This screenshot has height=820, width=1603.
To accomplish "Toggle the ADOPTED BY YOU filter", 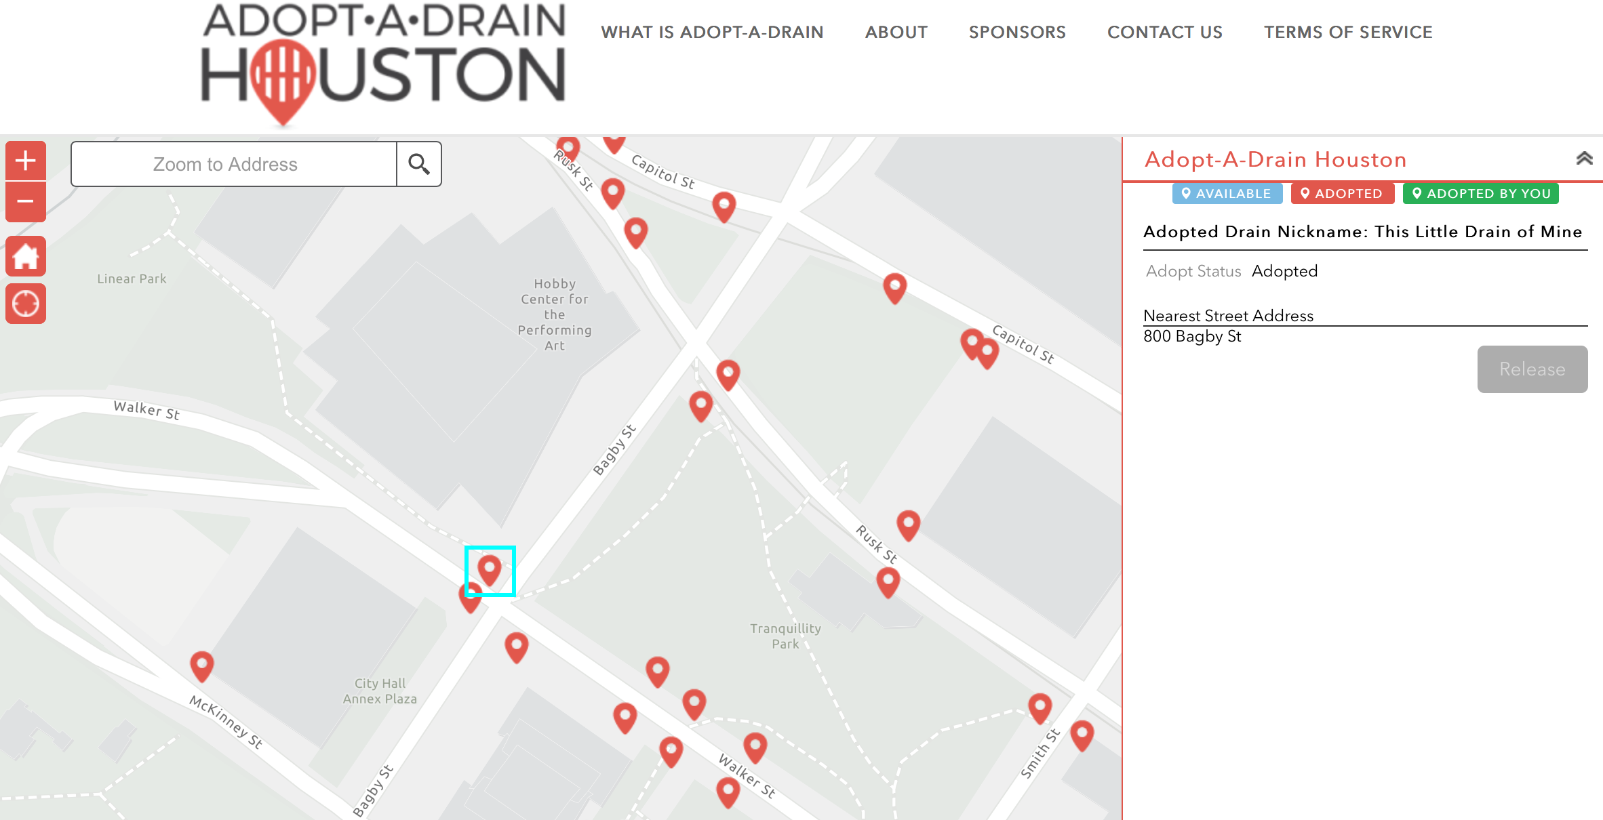I will (1480, 193).
